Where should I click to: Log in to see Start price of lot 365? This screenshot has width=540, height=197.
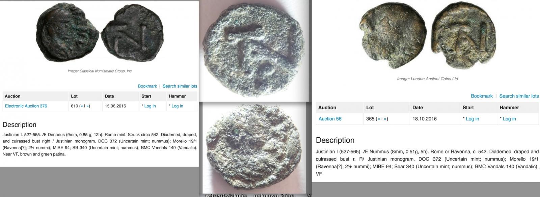[472, 119]
